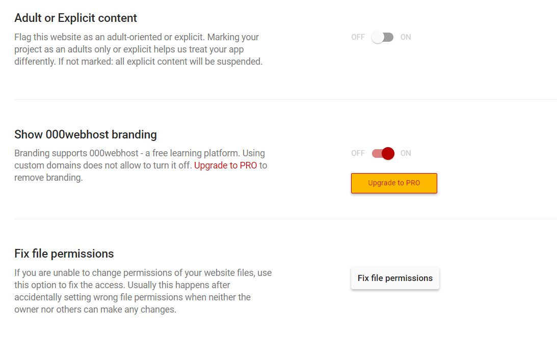This screenshot has height=337, width=557.
Task: Toggle the Adult or Explicit content switch
Action: click(x=383, y=37)
